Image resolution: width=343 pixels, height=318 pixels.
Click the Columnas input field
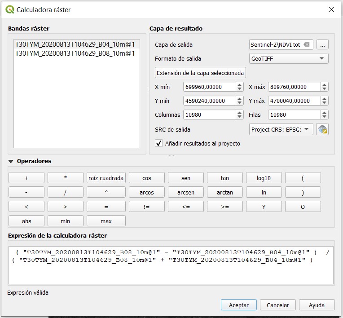click(x=210, y=115)
